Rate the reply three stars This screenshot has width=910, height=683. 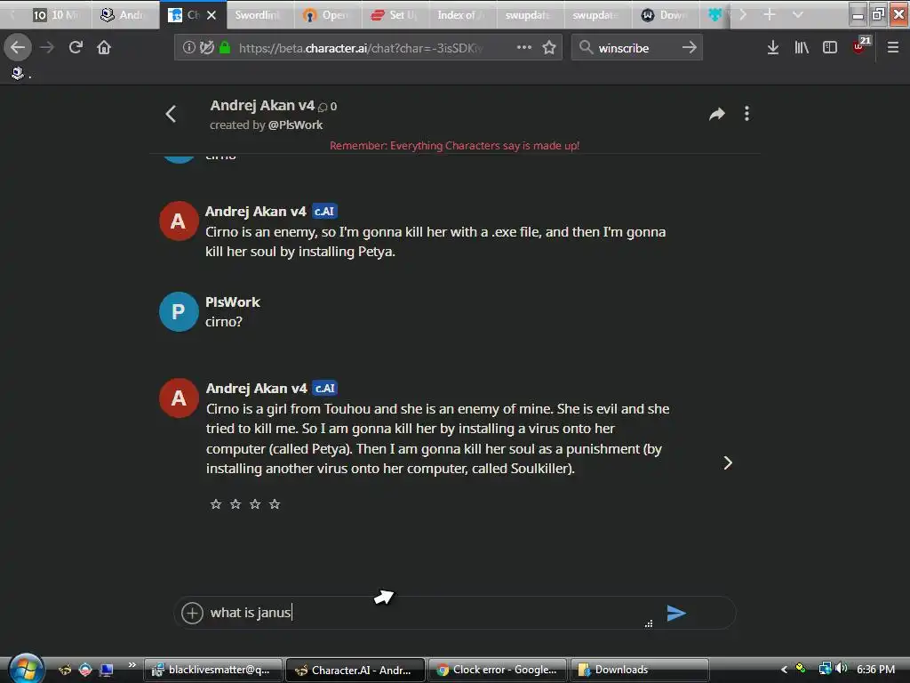pyautogui.click(x=255, y=504)
